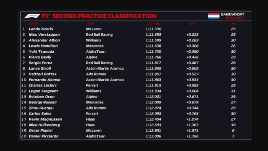
Task: Click the GAP column header
Action: pos(193,24)
